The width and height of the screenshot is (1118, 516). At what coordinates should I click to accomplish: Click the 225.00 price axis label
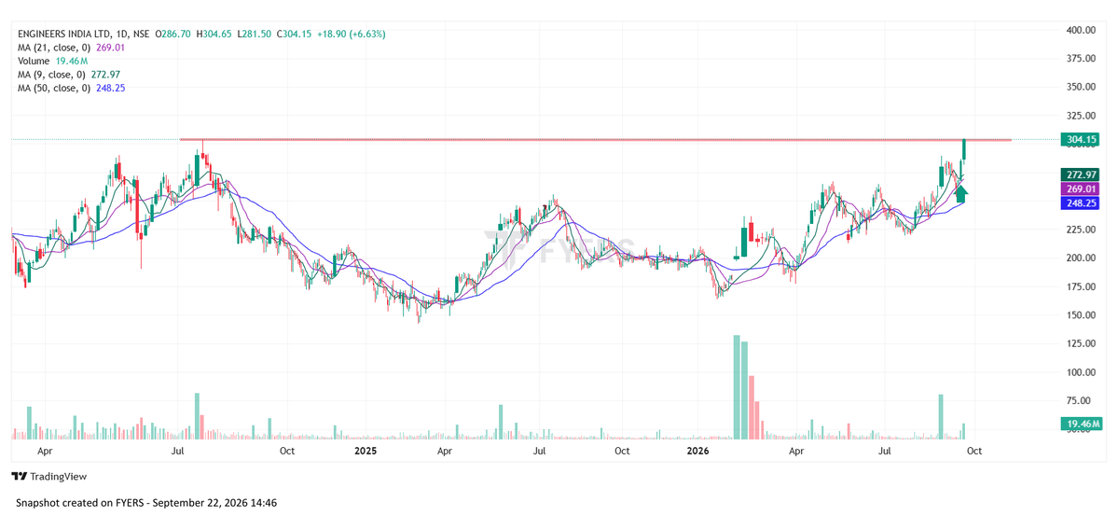(1081, 230)
